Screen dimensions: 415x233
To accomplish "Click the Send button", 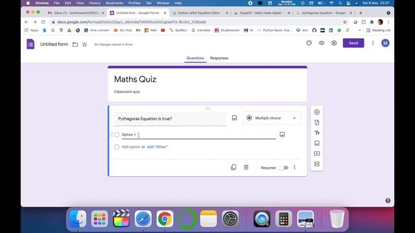I will click(353, 43).
